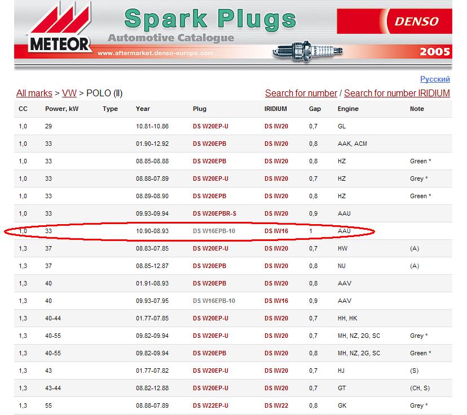Select power value 55 in GK row
Image resolution: width=467 pixels, height=415 pixels.
pos(49,406)
